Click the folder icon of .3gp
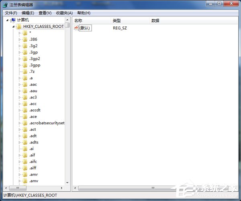The image size is (241, 201). point(25,52)
